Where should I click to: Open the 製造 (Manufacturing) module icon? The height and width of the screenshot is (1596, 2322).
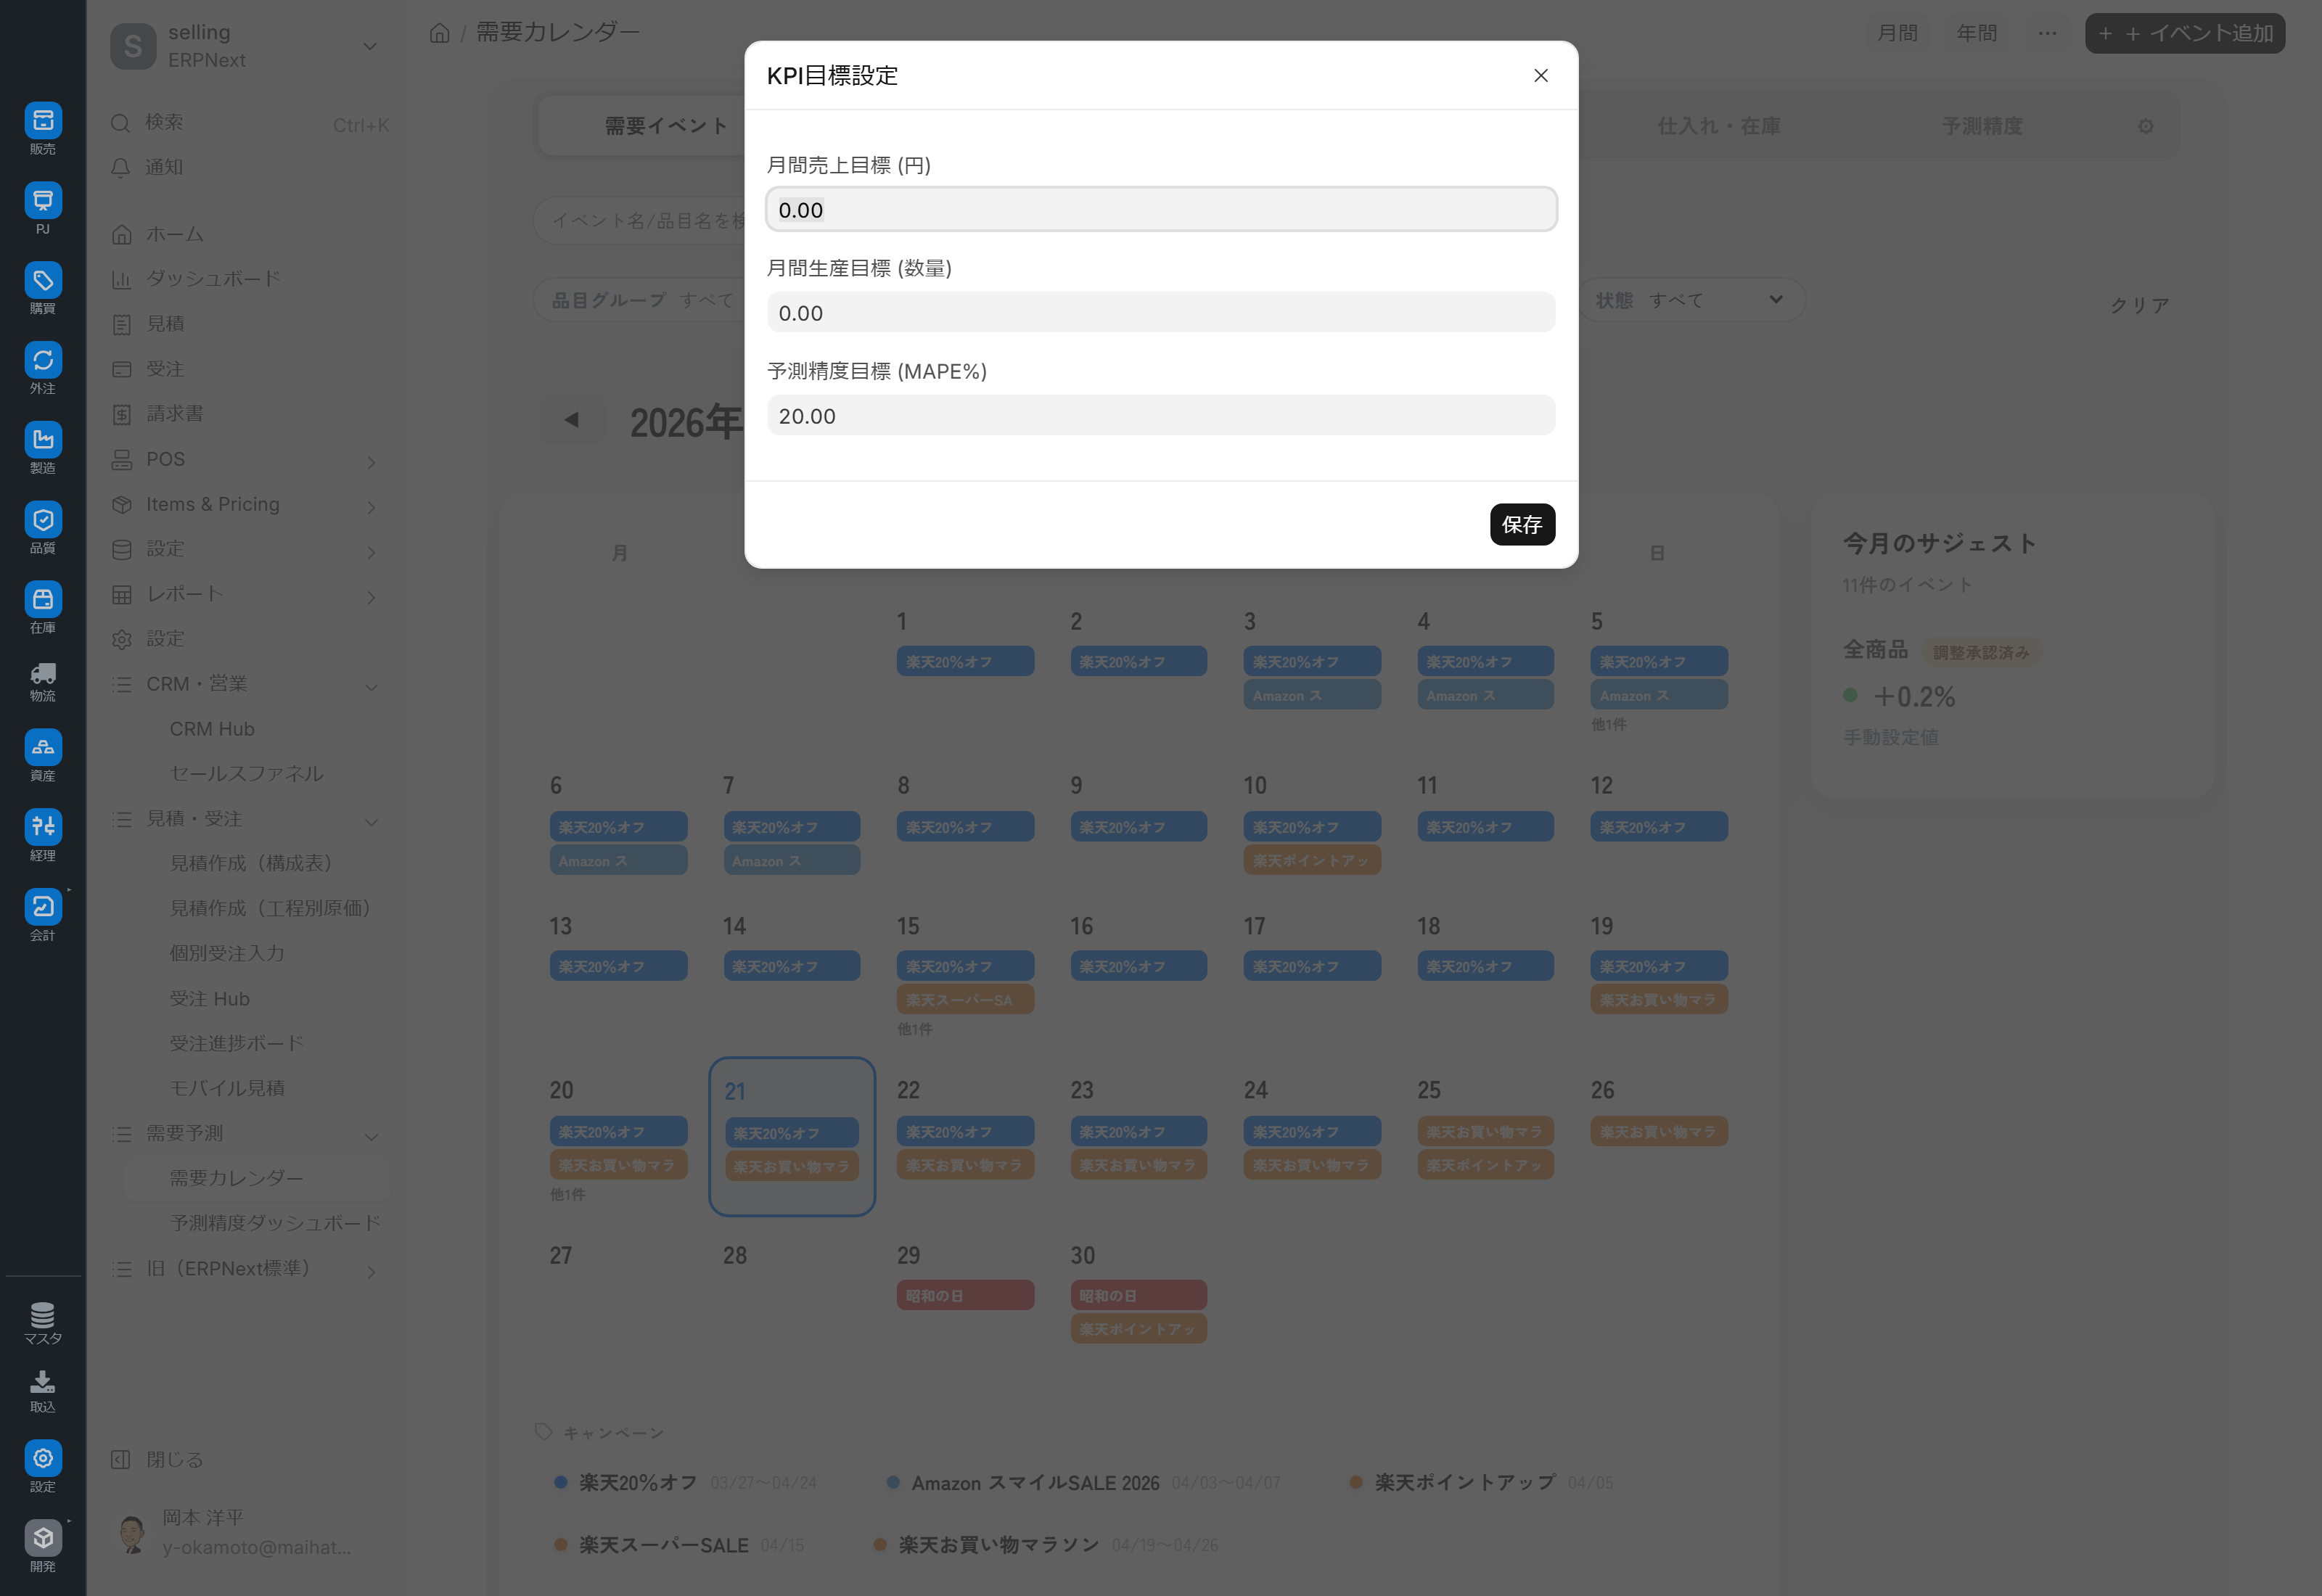tap(43, 440)
